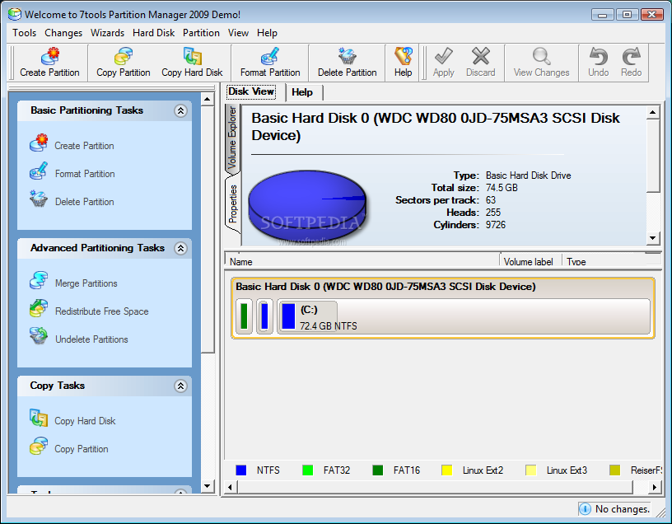Click the FAT32 green legend swatch
Screen dimensions: 672x524
pyautogui.click(x=307, y=470)
